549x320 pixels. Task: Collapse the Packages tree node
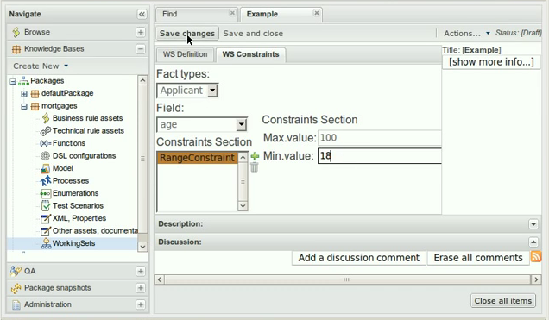click(13, 81)
